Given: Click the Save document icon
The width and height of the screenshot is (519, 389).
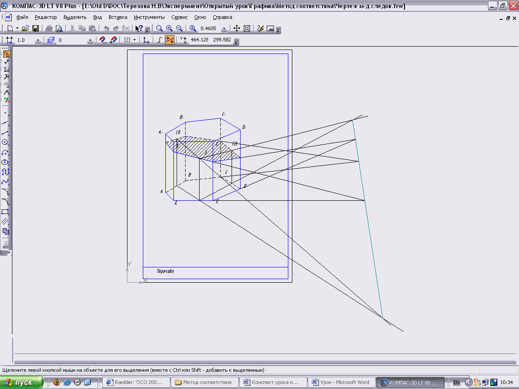Looking at the screenshot, I should [x=36, y=28].
